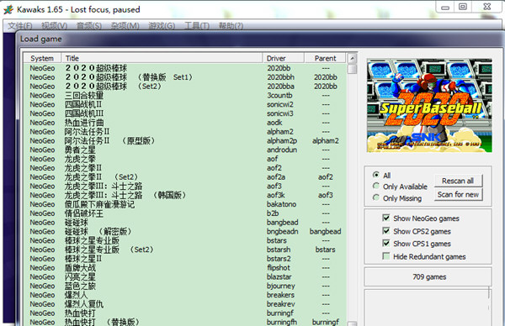
Task: Click the Kawaks application icon in title bar
Action: [8, 9]
